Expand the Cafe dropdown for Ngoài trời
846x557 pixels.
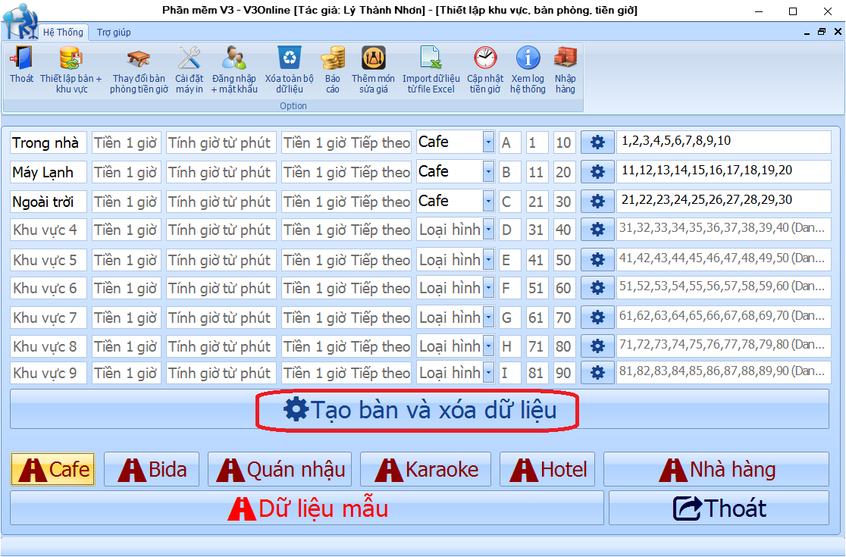pos(488,202)
